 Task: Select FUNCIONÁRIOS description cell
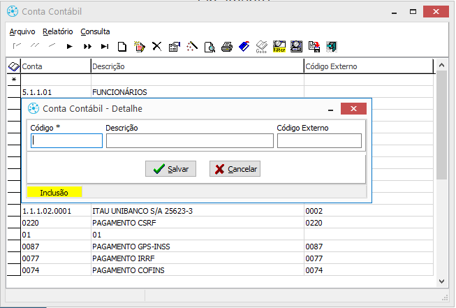(x=198, y=92)
